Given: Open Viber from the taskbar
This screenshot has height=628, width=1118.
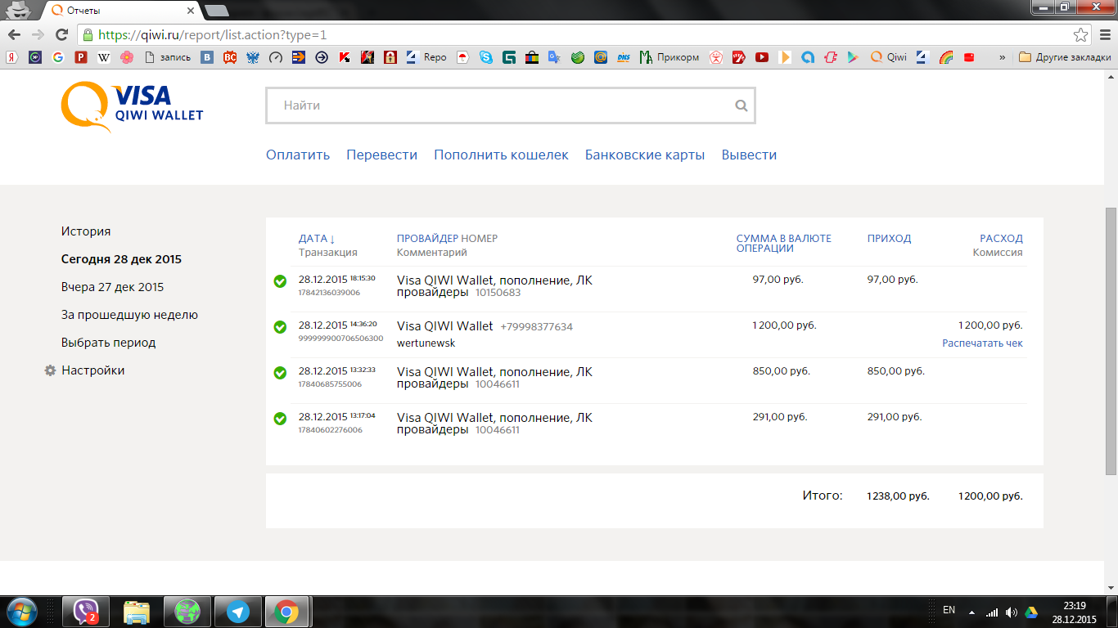Looking at the screenshot, I should [87, 612].
